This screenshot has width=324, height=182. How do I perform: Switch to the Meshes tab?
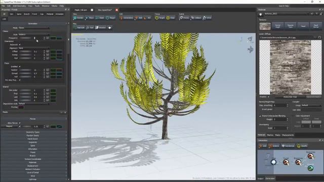[x=270, y=135]
